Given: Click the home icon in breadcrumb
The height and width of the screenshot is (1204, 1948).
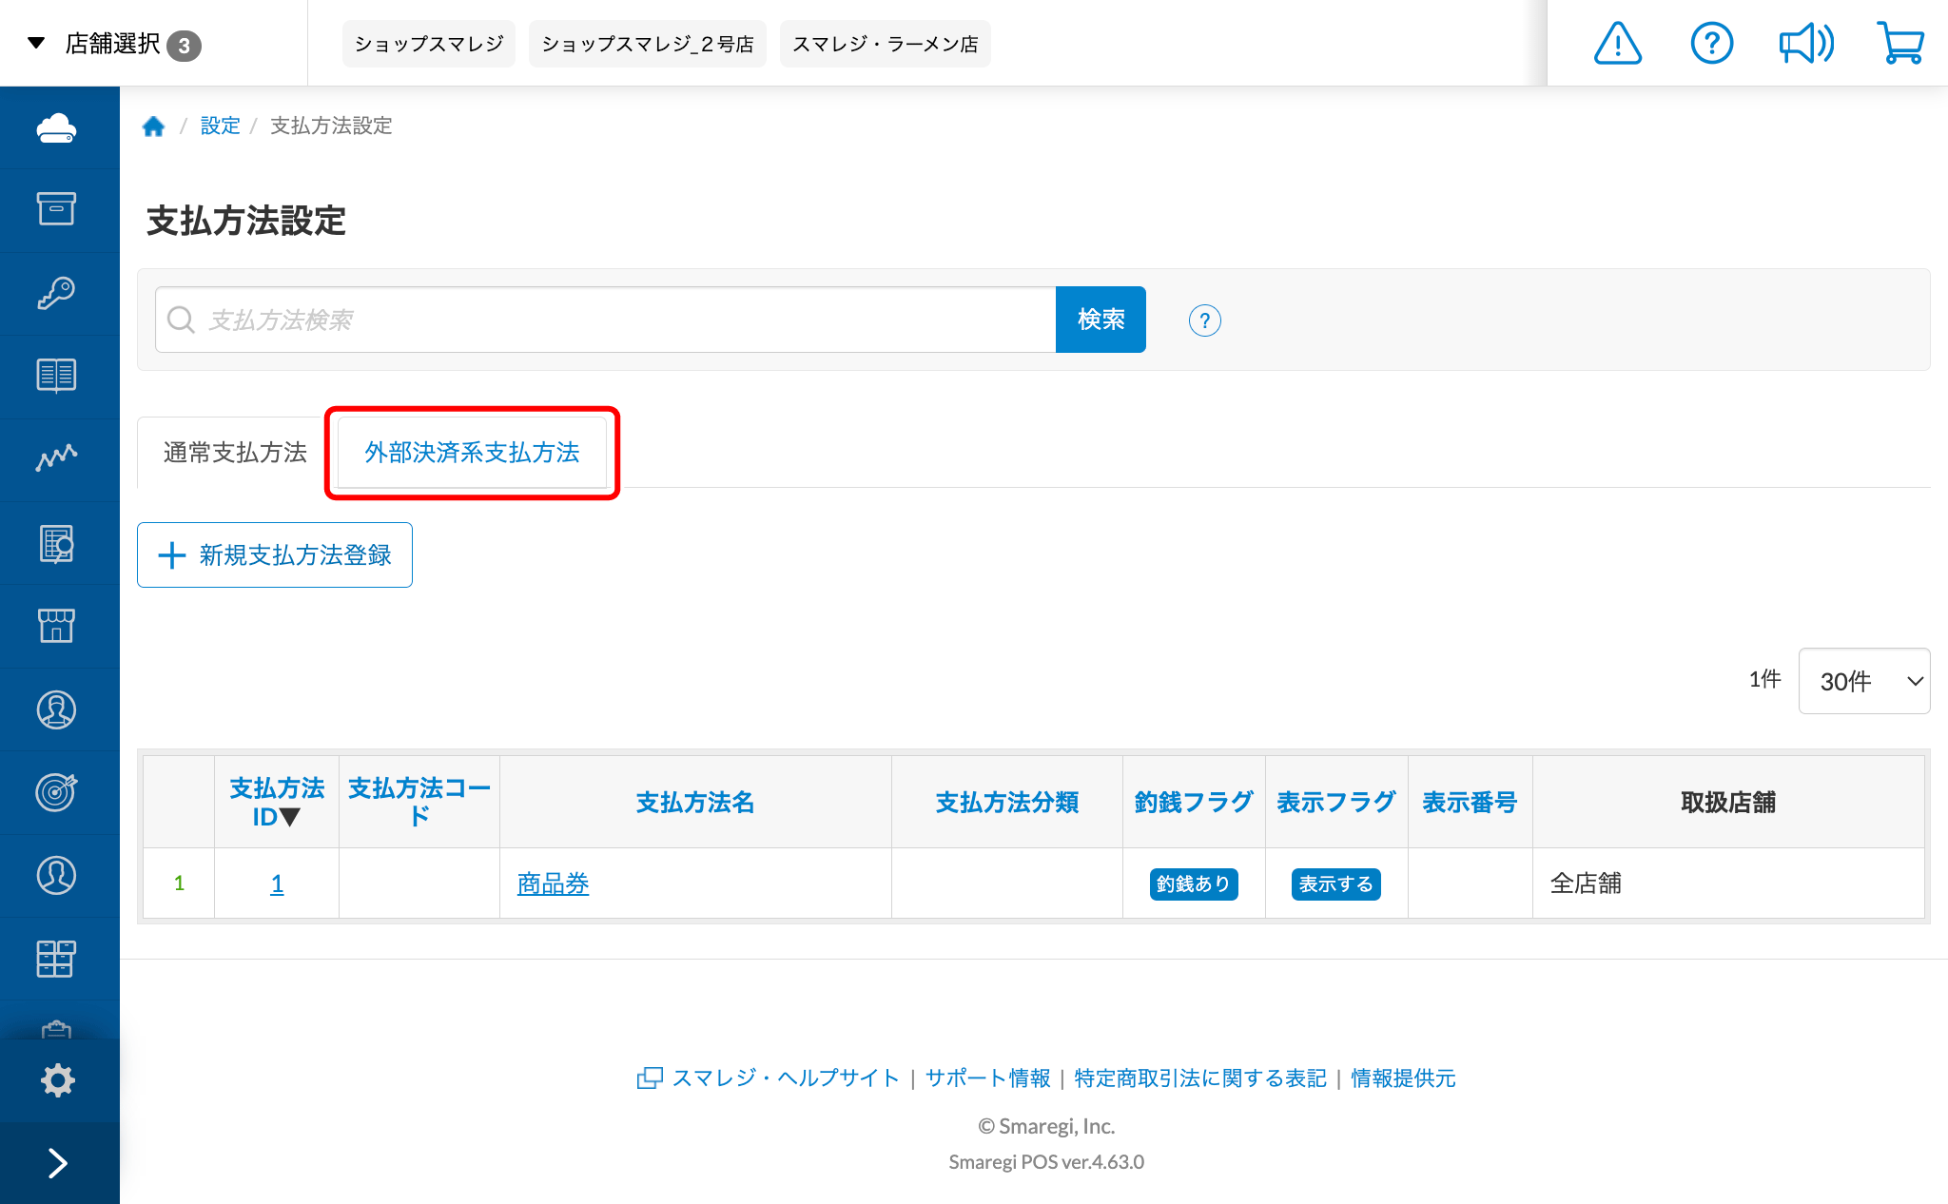Looking at the screenshot, I should (x=153, y=126).
